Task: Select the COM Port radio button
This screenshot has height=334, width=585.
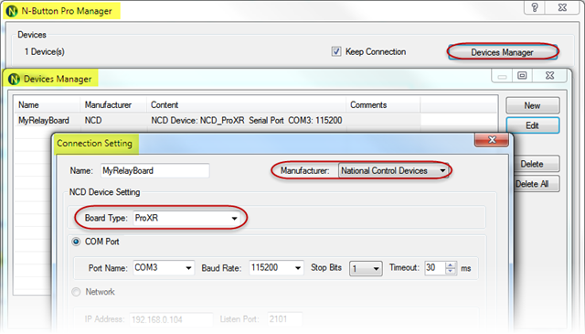Action: point(76,242)
